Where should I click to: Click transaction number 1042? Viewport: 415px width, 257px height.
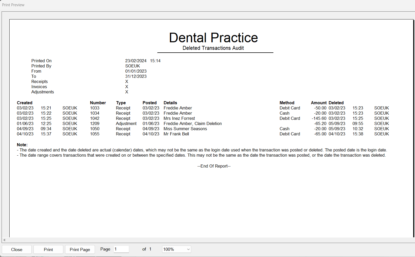(95, 118)
